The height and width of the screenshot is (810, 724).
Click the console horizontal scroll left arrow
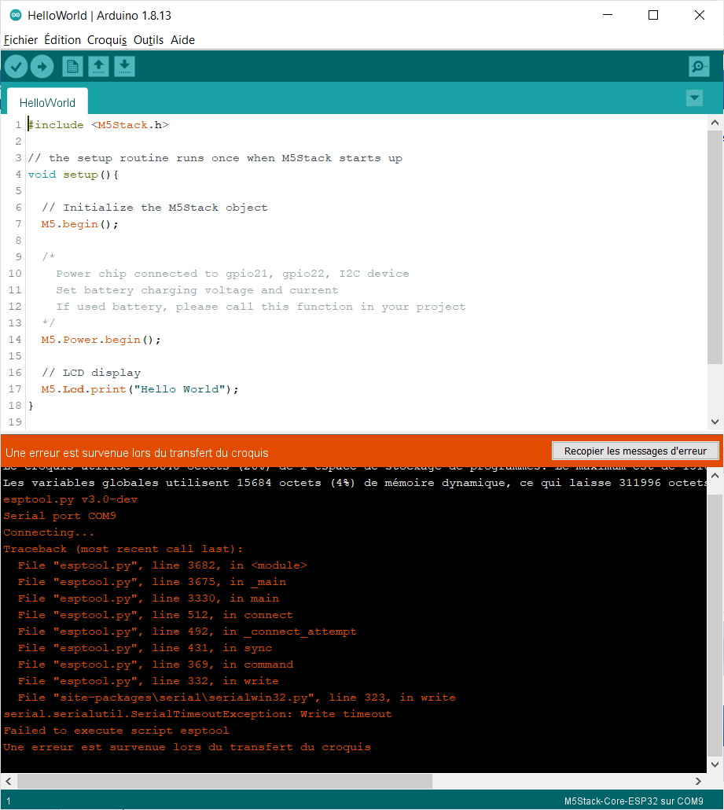(9, 781)
